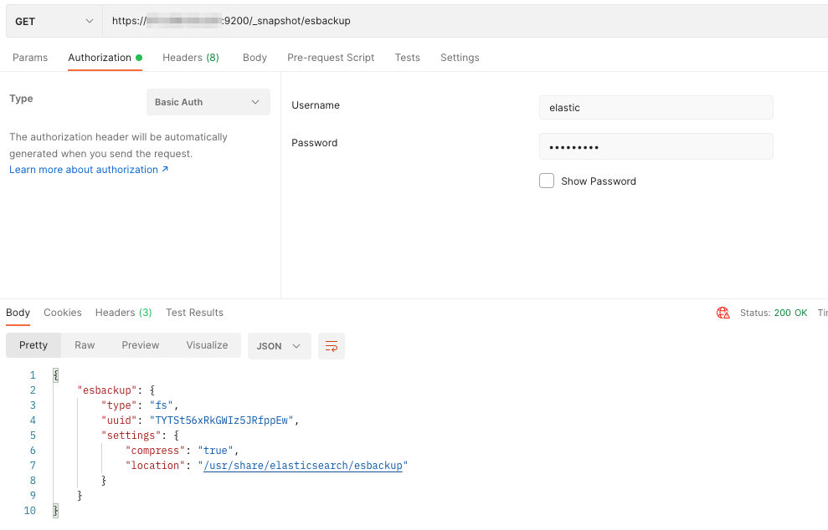Image resolution: width=828 pixels, height=530 pixels.
Task: Switch to the Headers (8) request tab
Action: pos(190,57)
